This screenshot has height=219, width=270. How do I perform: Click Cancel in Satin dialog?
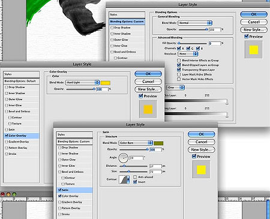201,142
